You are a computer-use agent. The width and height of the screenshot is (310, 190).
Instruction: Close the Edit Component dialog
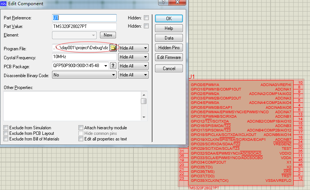coord(177,2)
